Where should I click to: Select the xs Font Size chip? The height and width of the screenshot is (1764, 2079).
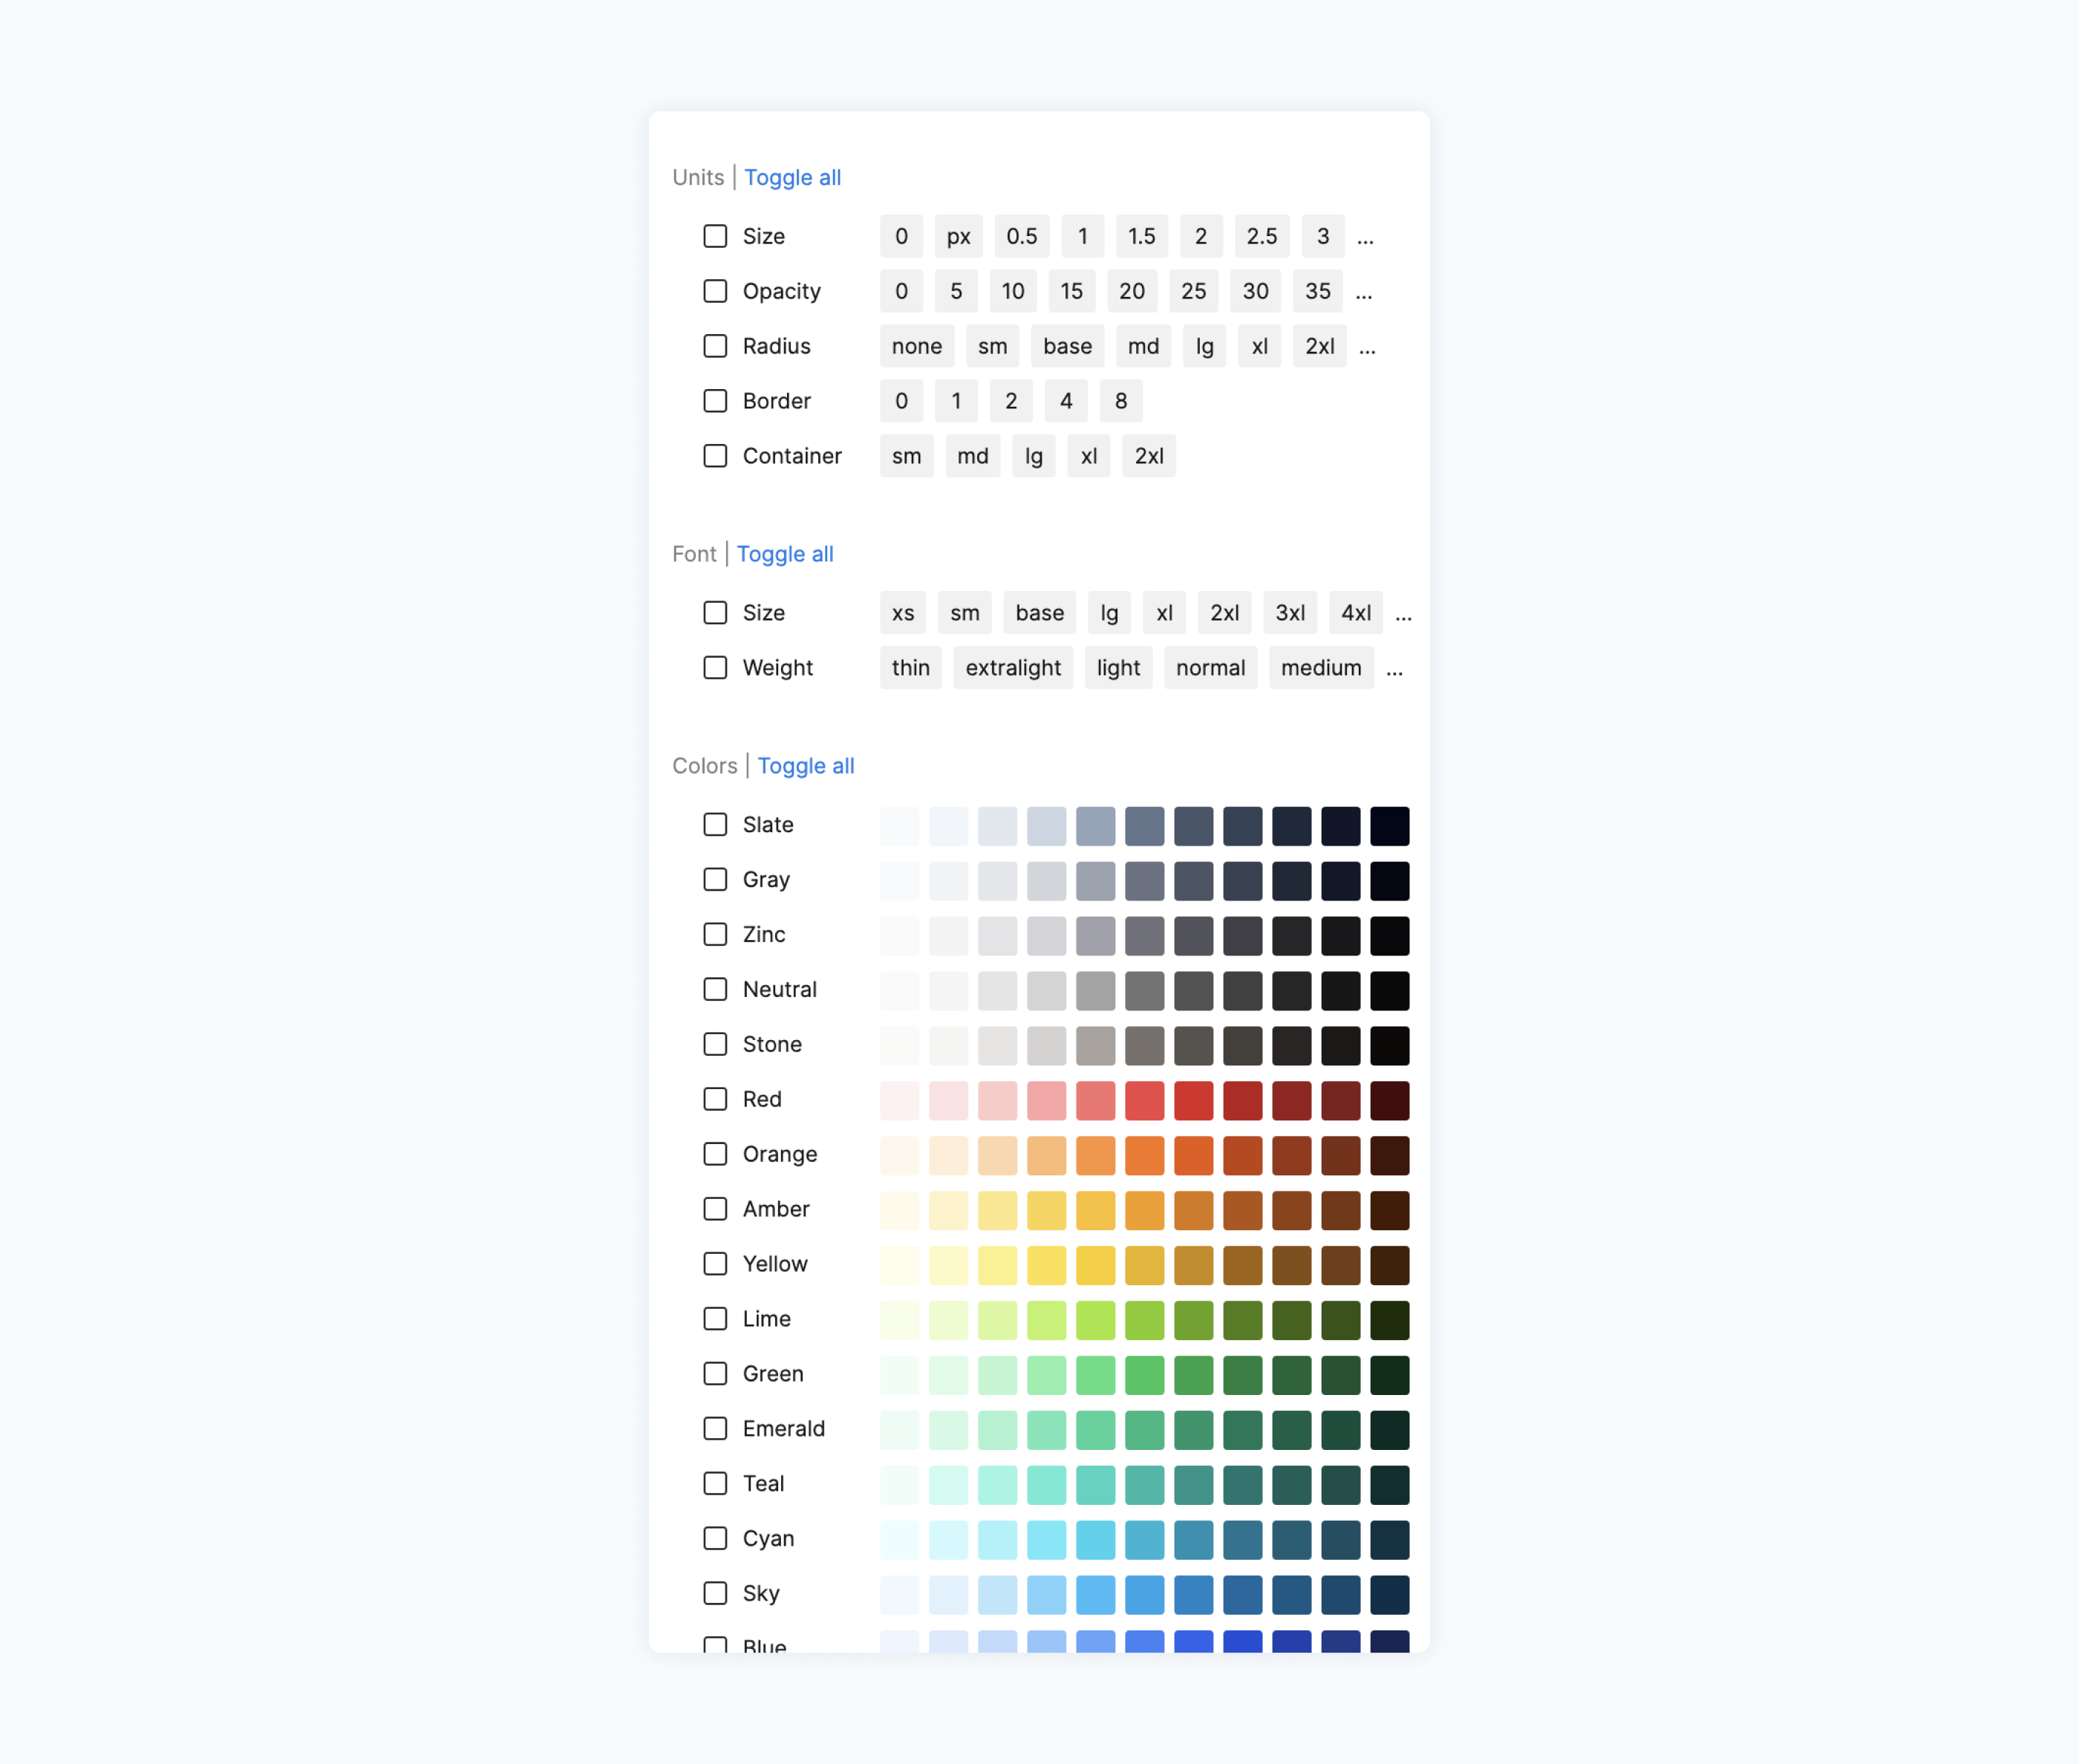click(x=903, y=613)
